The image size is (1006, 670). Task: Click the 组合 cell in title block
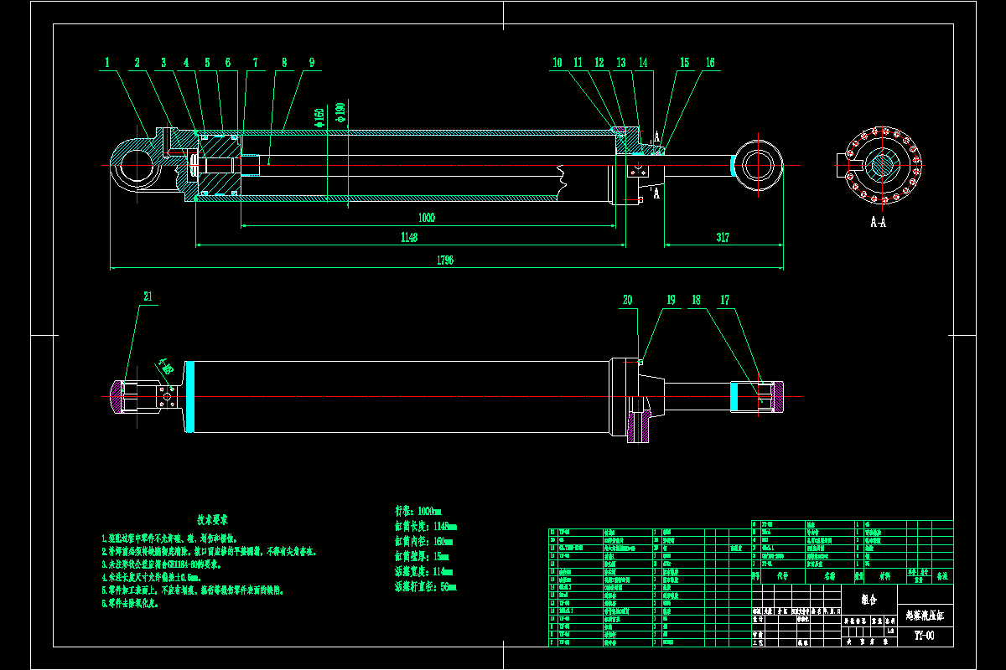(869, 600)
